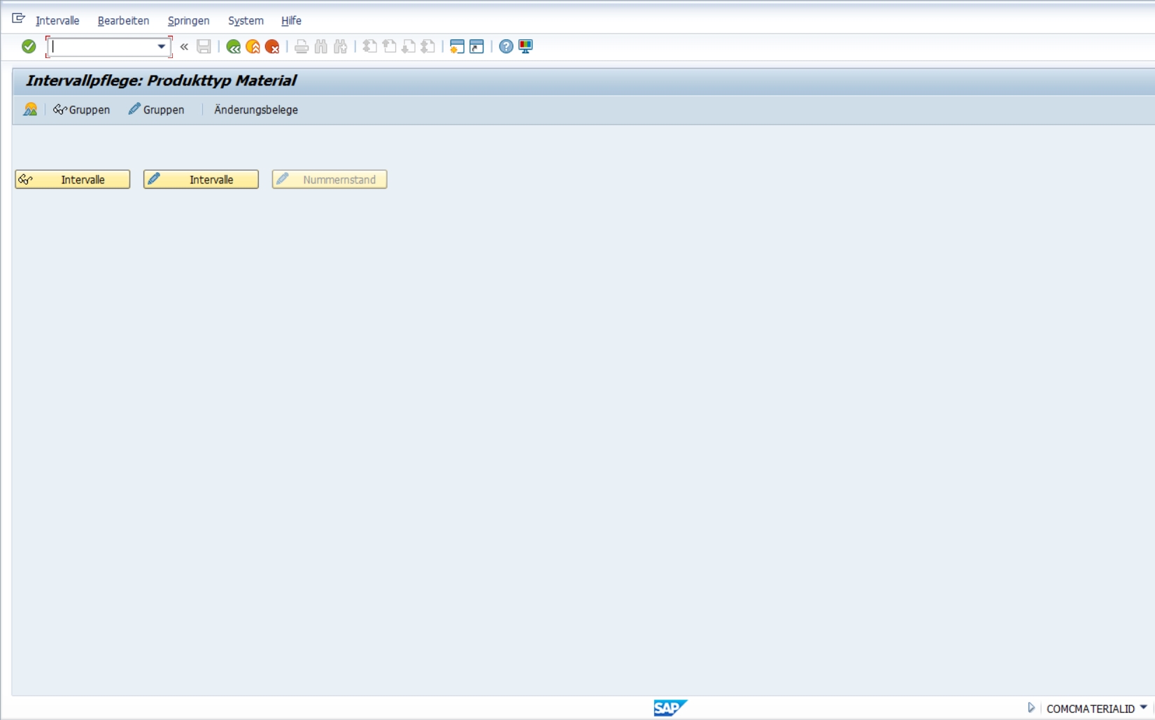The image size is (1155, 720).
Task: Expand status bar with triangle arrow
Action: 1030,708
